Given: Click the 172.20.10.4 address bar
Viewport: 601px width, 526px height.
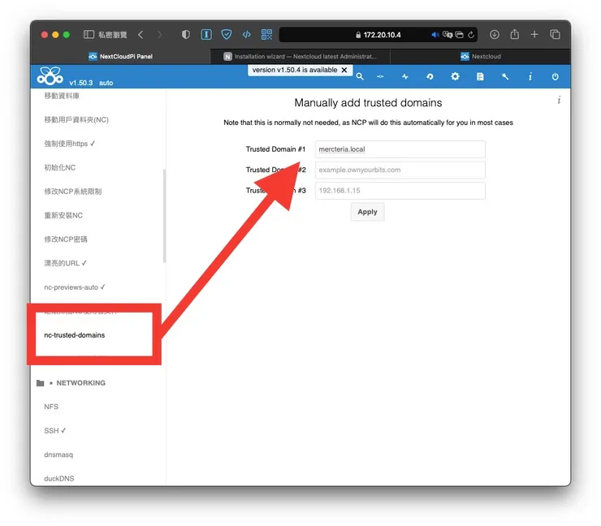Looking at the screenshot, I should pos(378,35).
